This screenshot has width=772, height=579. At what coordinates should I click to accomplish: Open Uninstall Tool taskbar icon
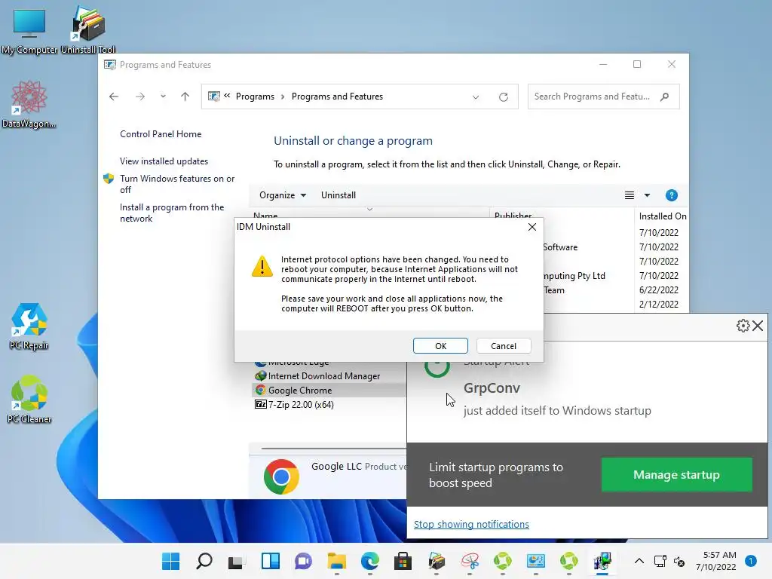(437, 561)
